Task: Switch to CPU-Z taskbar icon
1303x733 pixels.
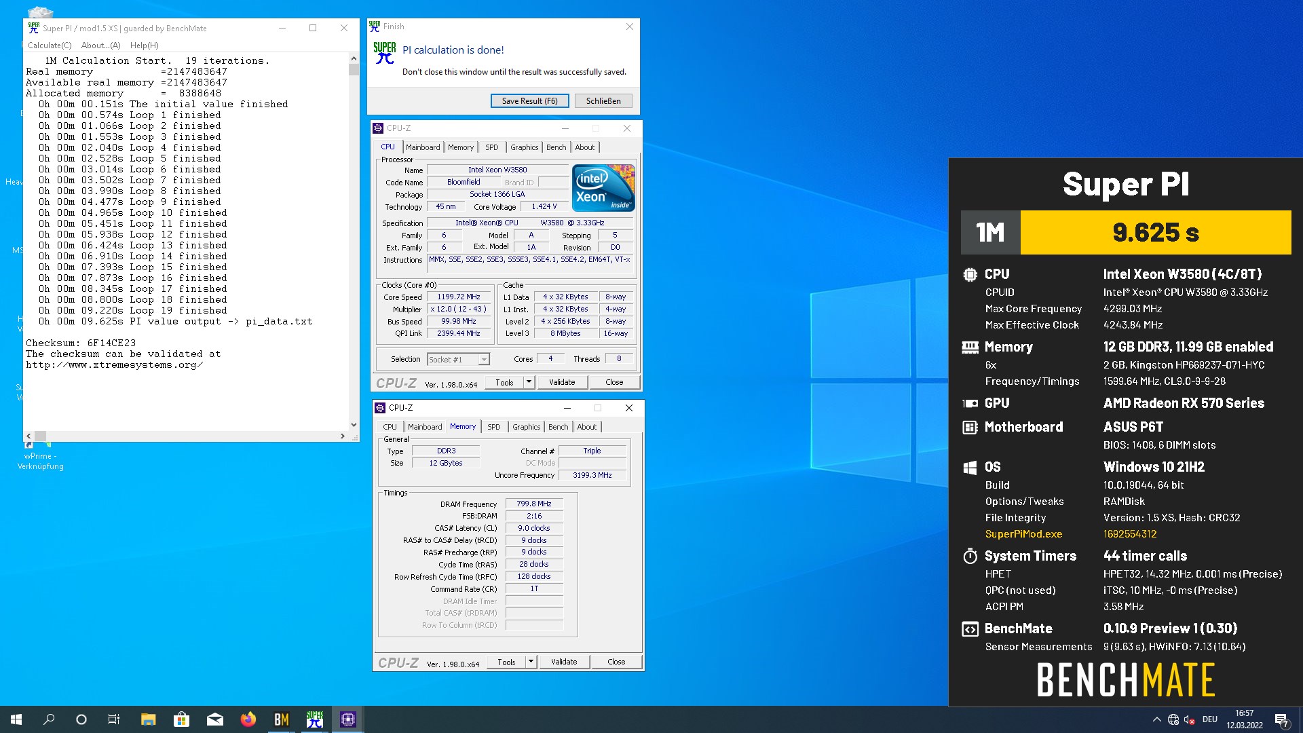Action: click(347, 719)
